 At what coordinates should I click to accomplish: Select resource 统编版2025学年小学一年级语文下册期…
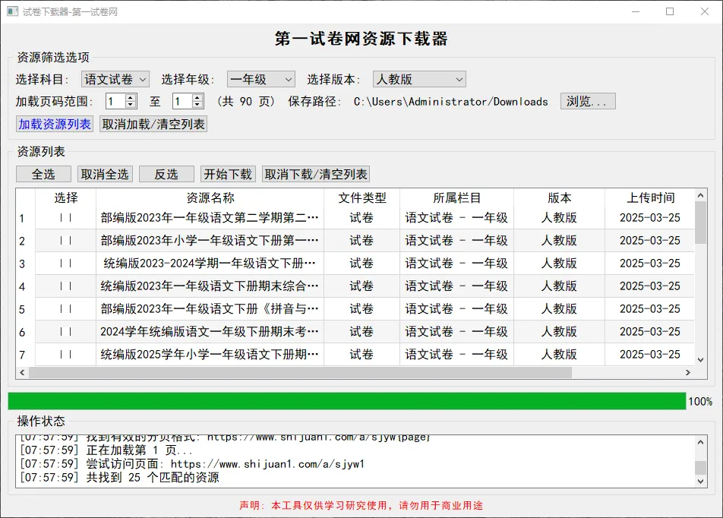tap(210, 355)
